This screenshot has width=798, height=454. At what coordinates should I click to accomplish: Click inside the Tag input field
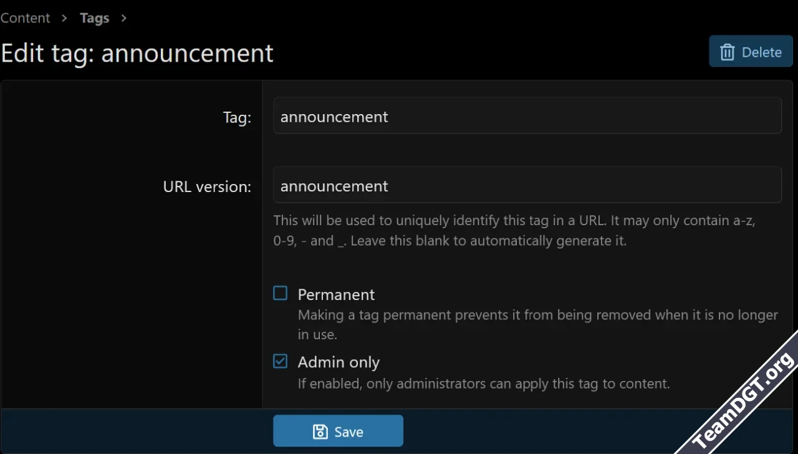[x=527, y=115]
